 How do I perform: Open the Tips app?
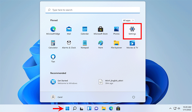(53, 58)
